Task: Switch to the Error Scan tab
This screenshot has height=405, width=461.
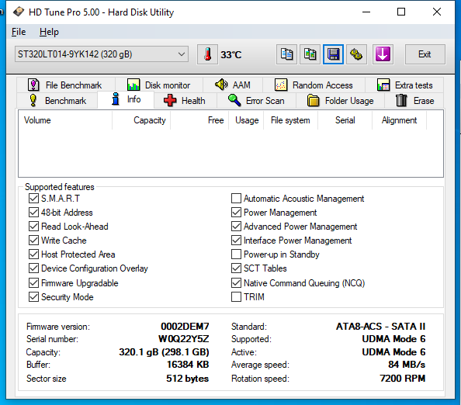Action: coord(256,101)
